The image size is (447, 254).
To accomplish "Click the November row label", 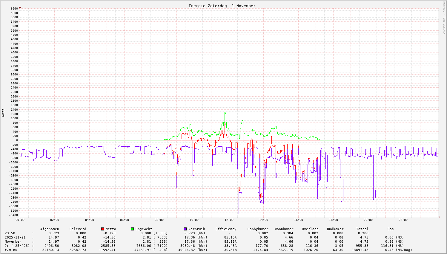I will coord(13,241).
